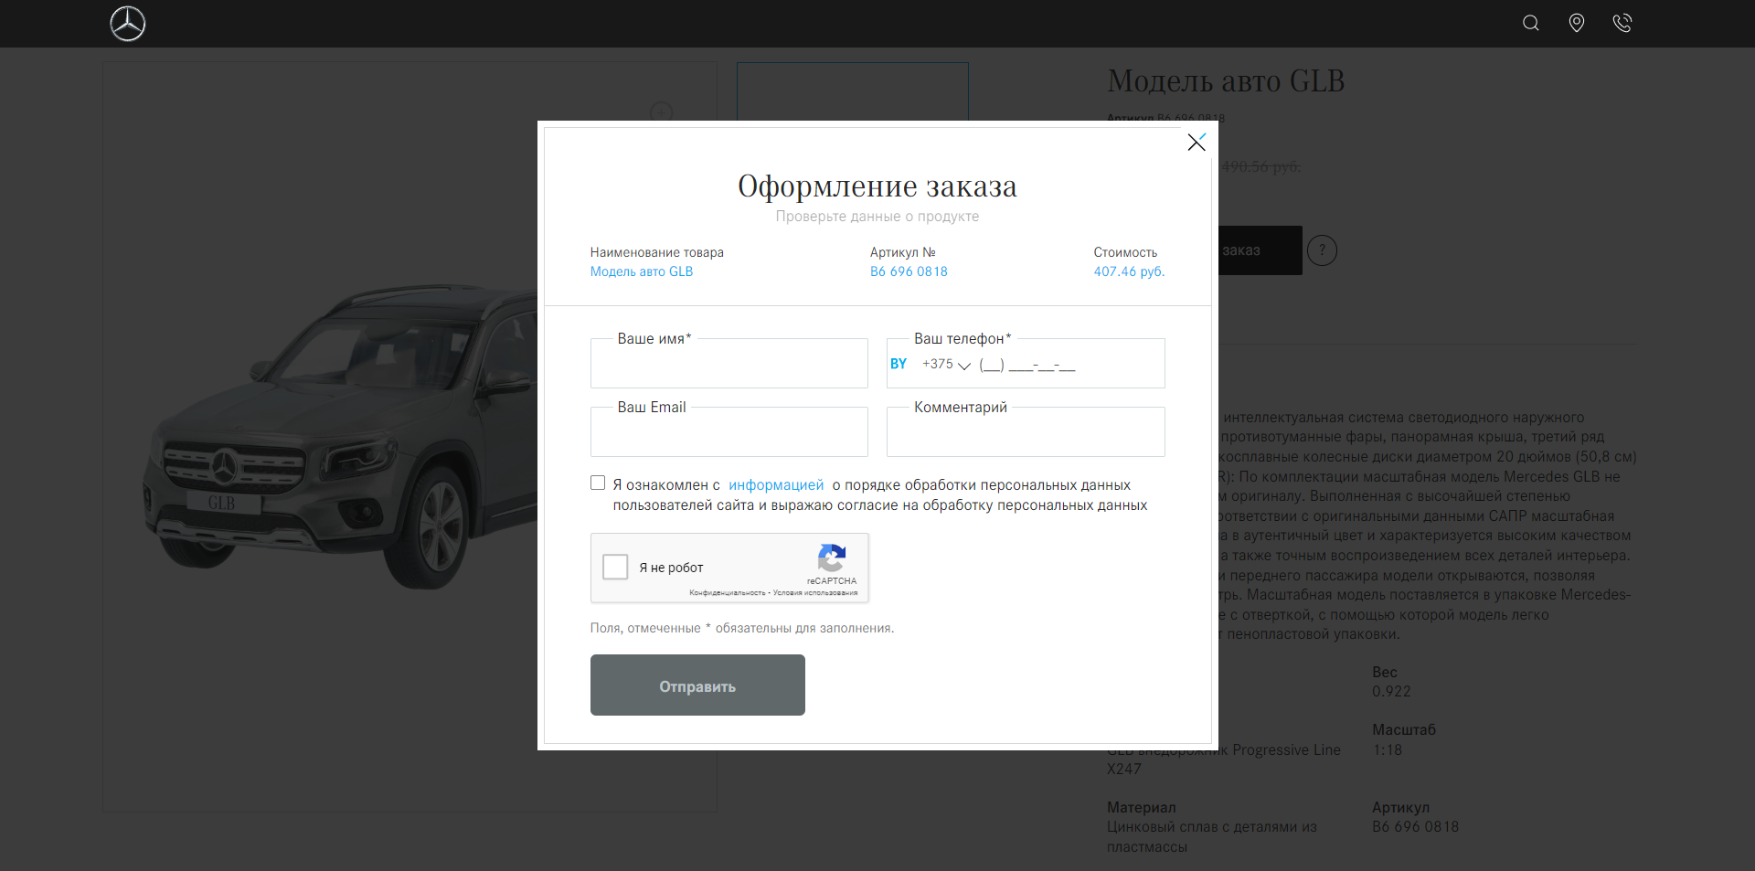
Task: Click 'Цинковый сплав' material description
Action: point(1212,837)
